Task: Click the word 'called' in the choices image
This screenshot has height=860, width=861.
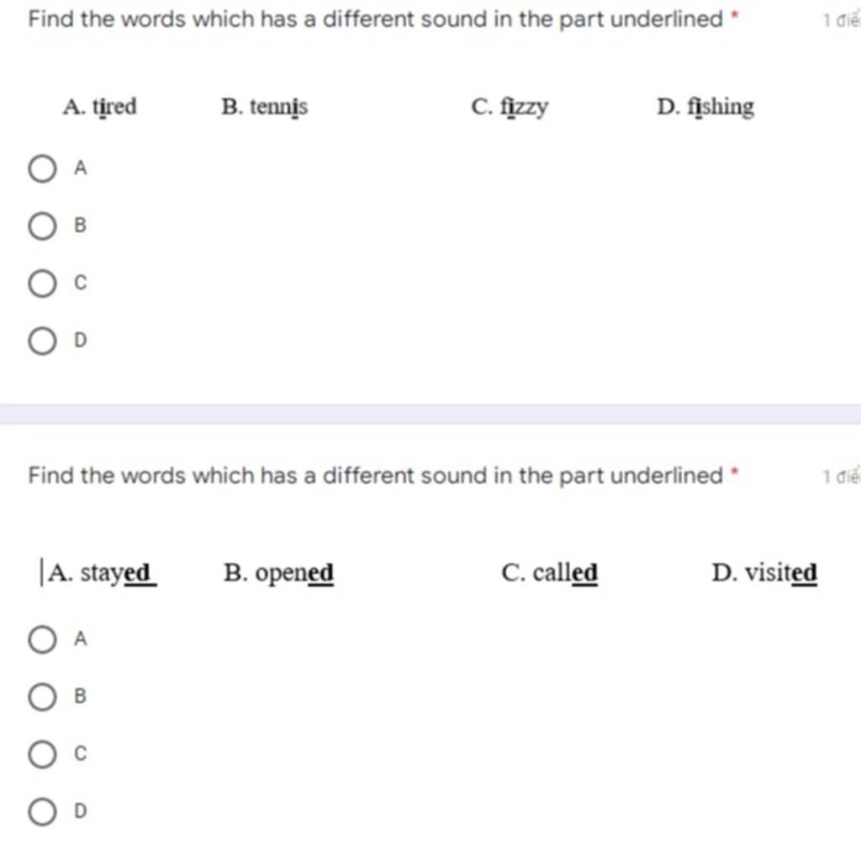Action: [565, 572]
